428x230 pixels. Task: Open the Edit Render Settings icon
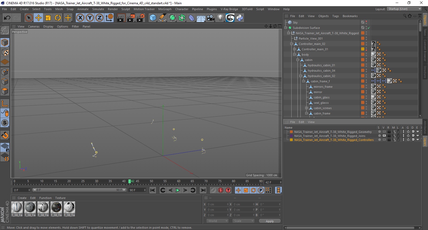[140, 18]
